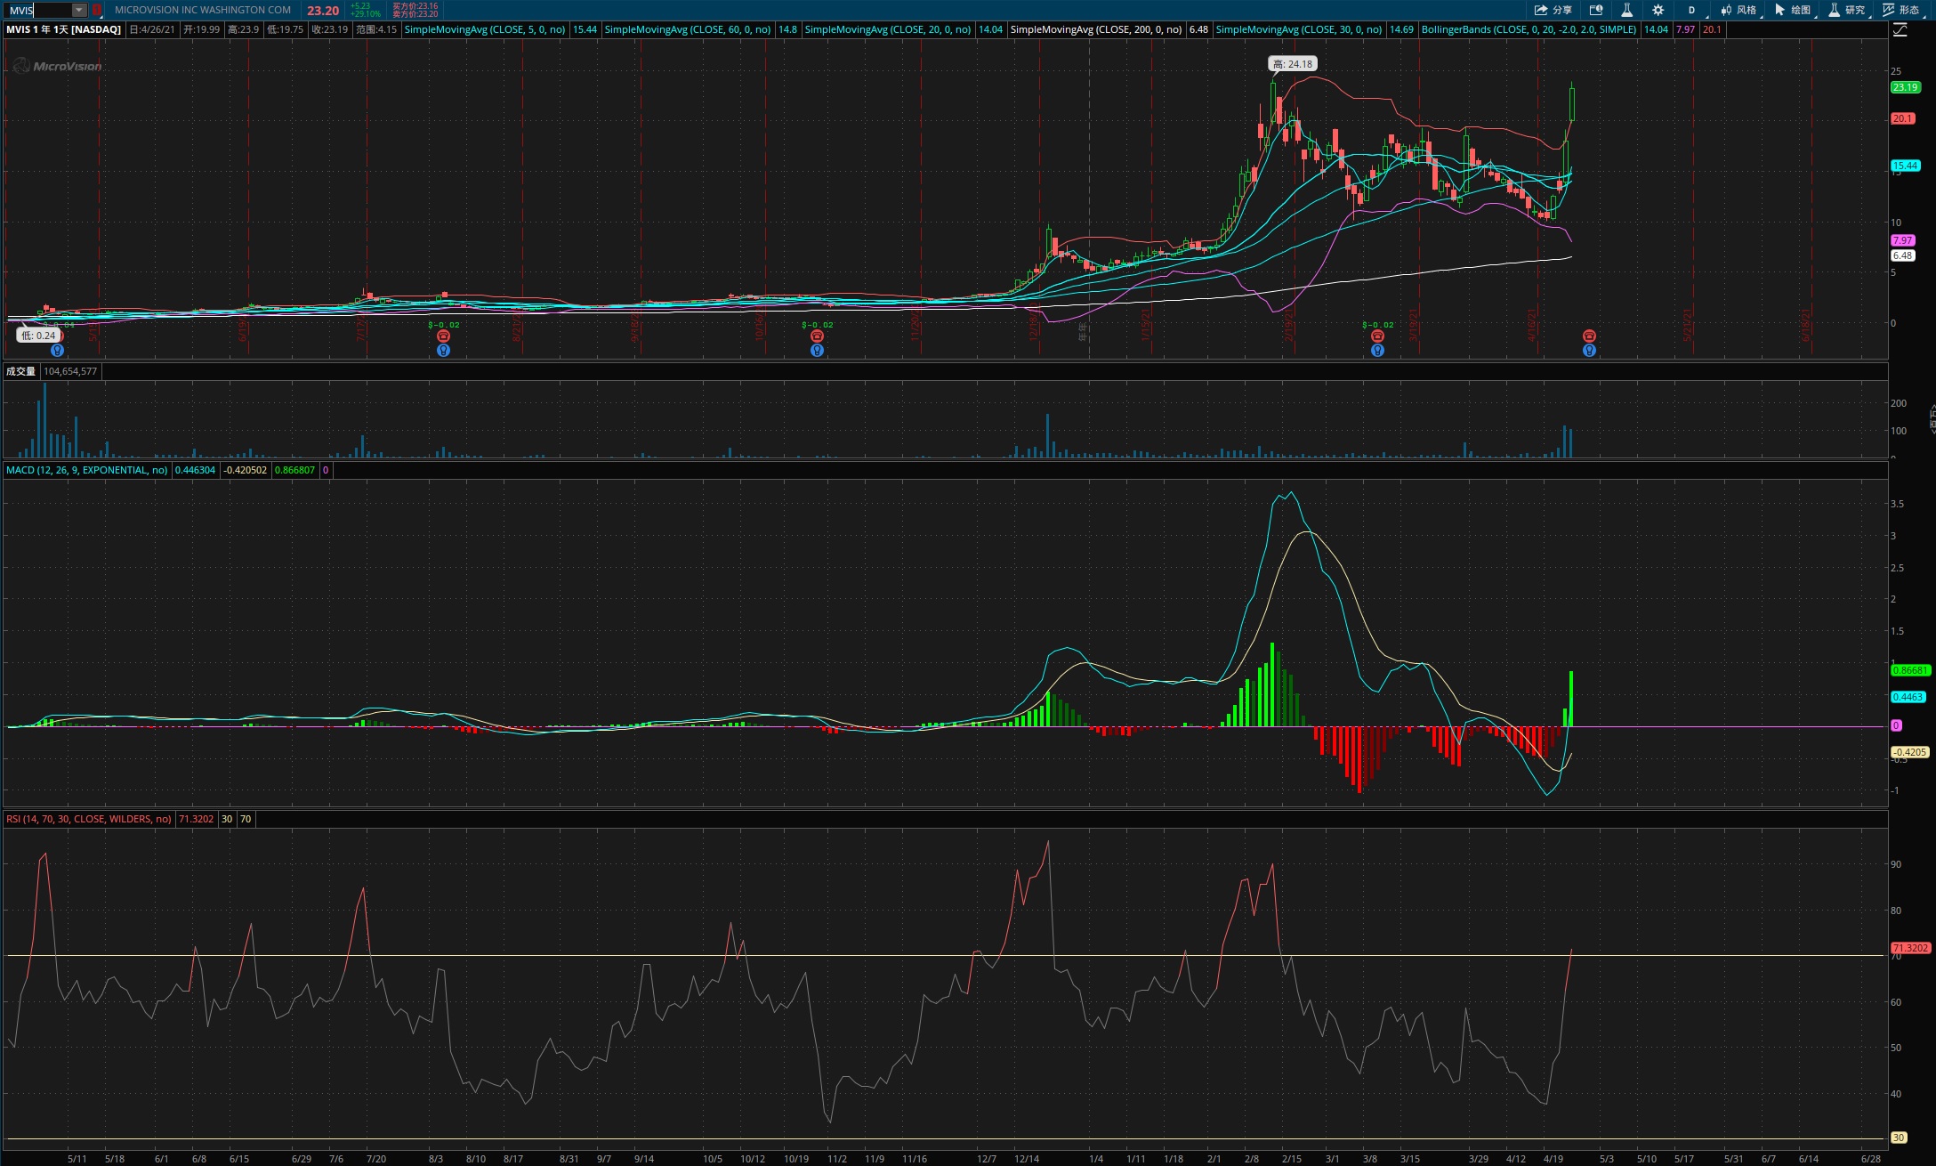Click the 买方价:23.16 bid price text
This screenshot has width=1936, height=1166.
click(x=415, y=6)
